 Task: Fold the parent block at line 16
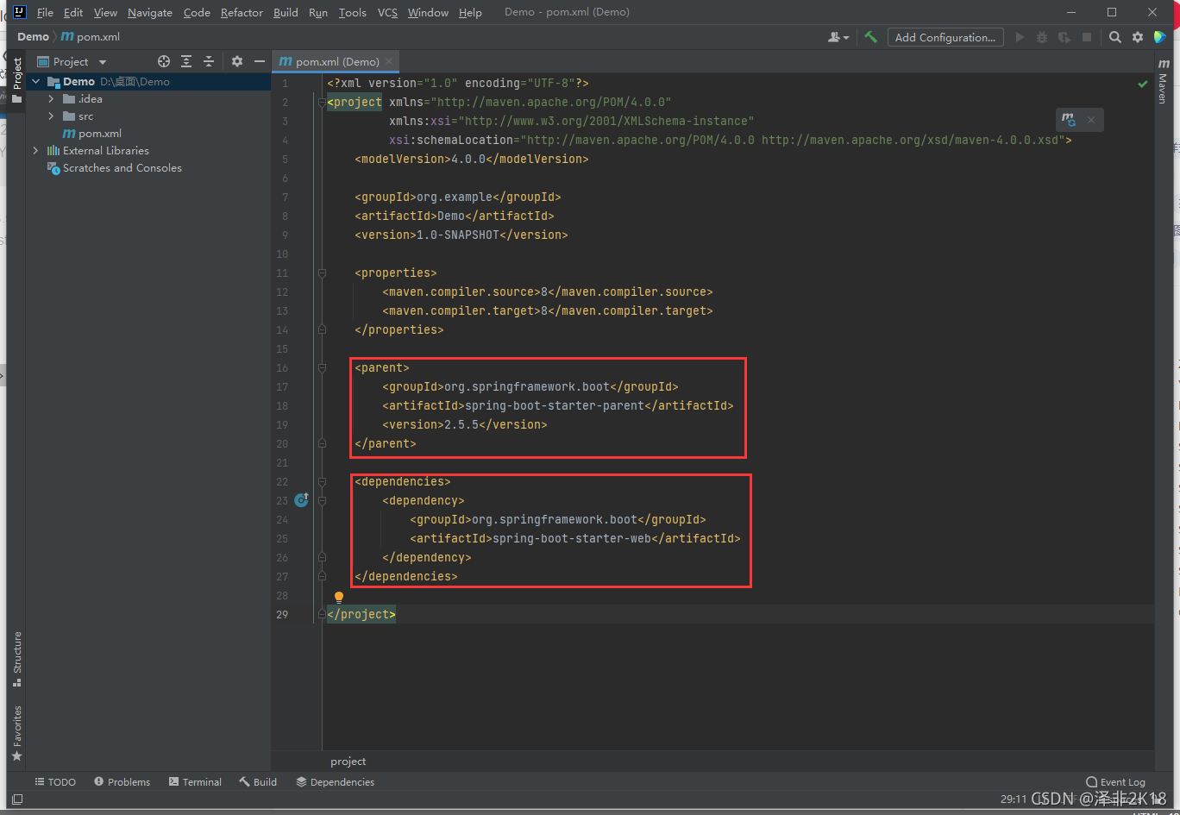(x=322, y=368)
